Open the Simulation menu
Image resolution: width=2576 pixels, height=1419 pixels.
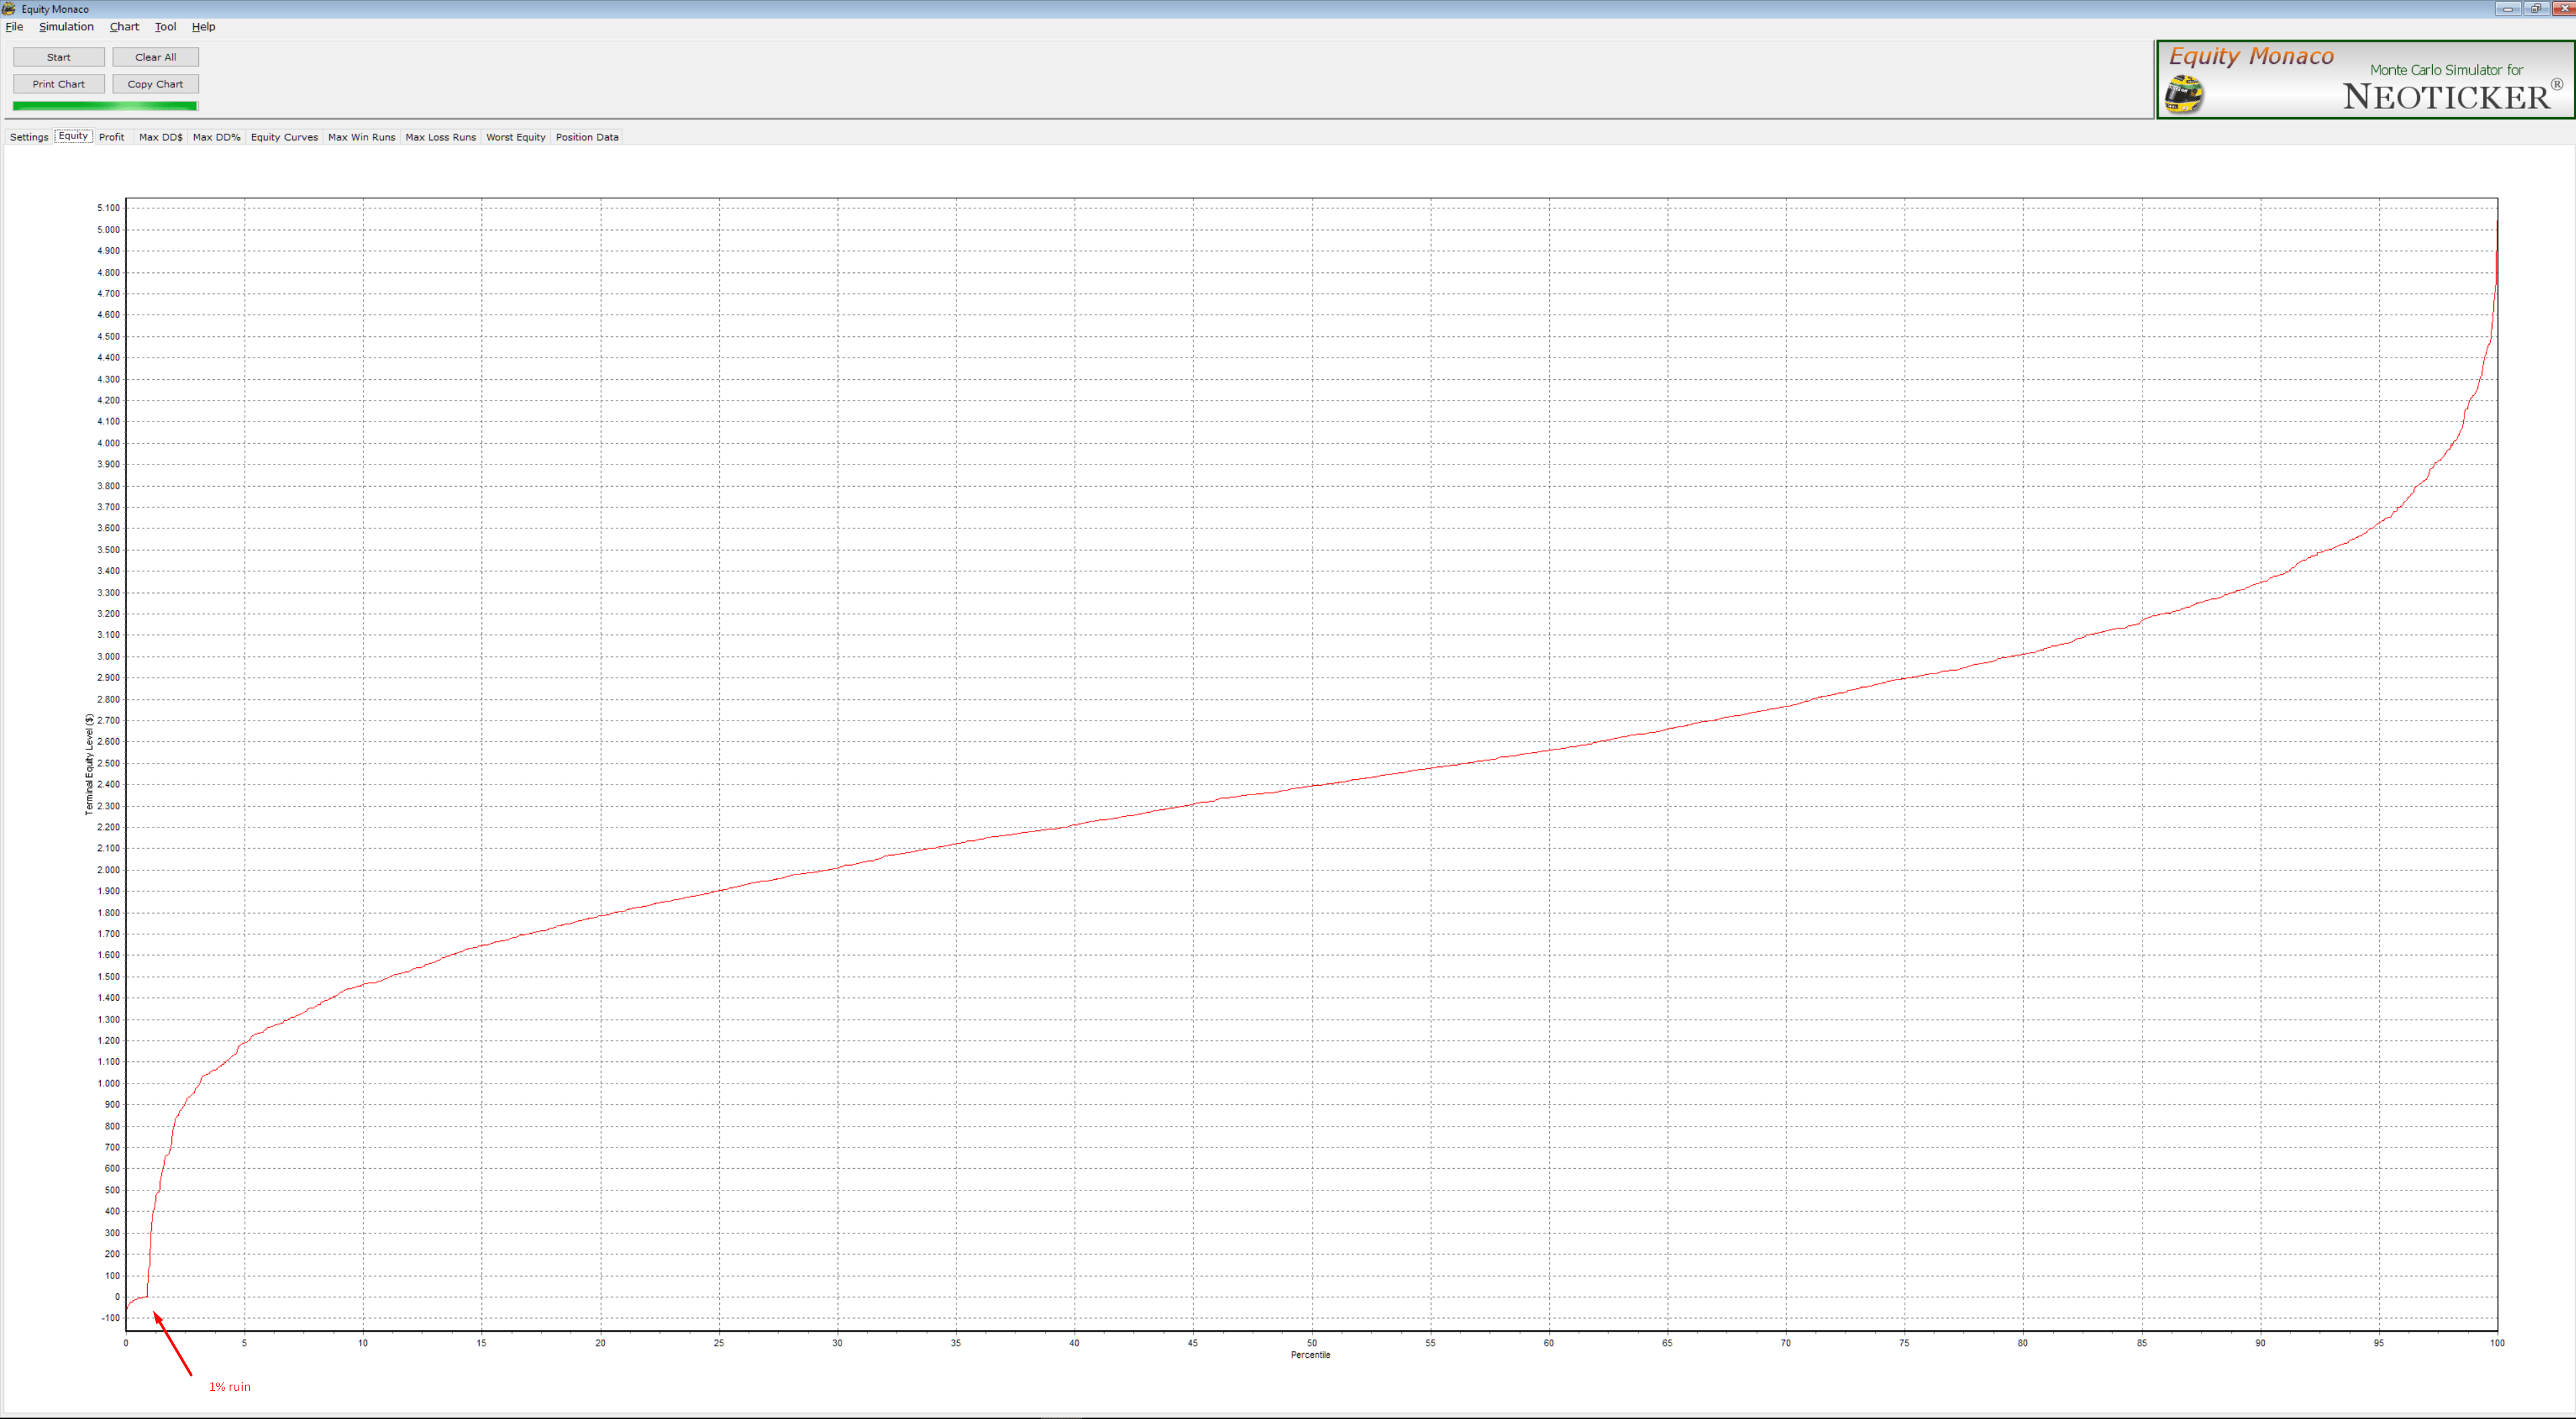[x=66, y=27]
